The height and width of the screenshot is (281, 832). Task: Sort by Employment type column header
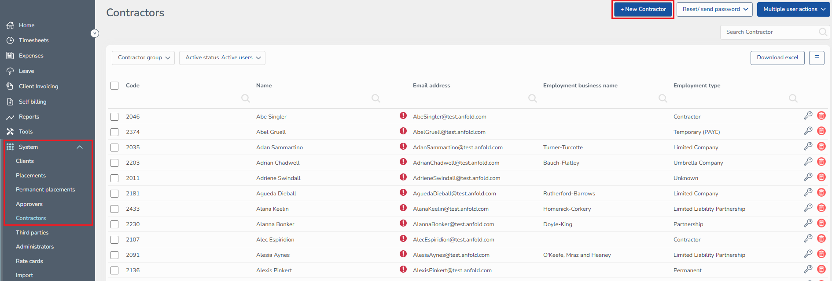point(697,86)
